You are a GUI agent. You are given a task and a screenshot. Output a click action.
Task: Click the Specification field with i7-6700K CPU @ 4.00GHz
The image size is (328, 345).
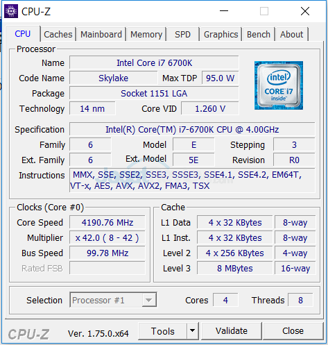point(192,129)
